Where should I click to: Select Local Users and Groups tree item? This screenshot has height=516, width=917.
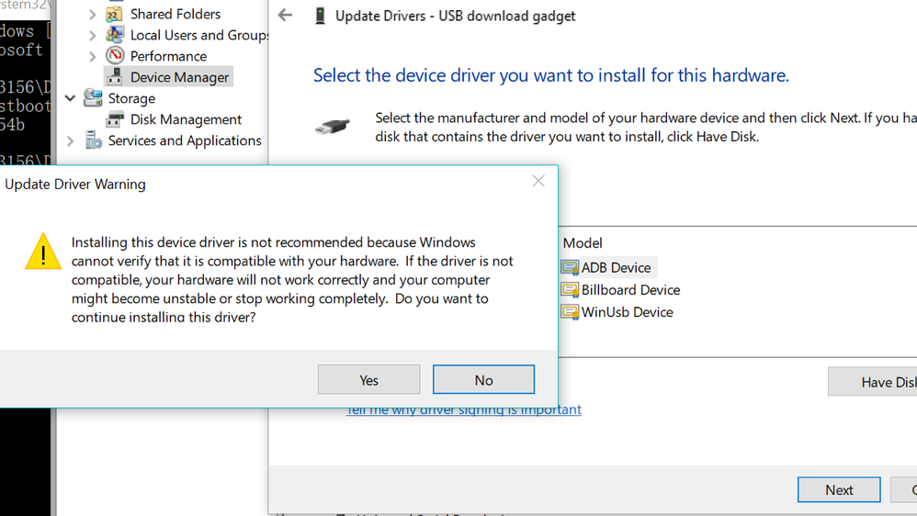click(199, 35)
